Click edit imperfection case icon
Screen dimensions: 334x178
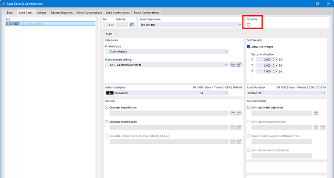239,113
